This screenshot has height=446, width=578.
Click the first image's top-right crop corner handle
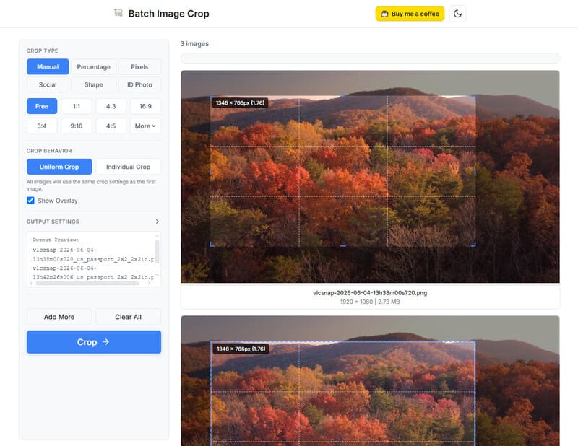pos(475,97)
